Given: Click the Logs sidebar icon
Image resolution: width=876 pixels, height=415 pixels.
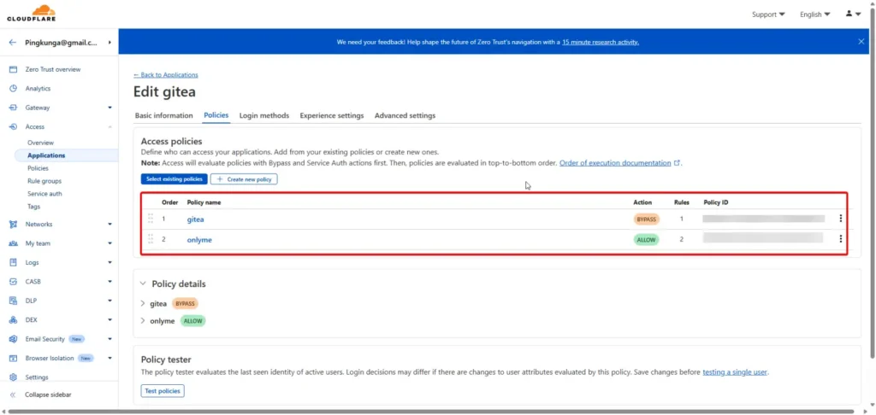Looking at the screenshot, I should point(14,262).
